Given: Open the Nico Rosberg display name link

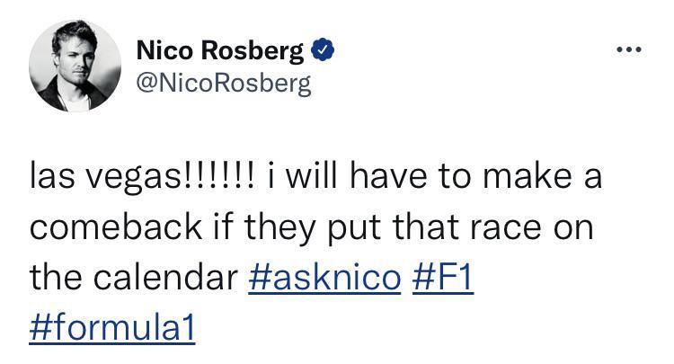Looking at the screenshot, I should pos(220,50).
